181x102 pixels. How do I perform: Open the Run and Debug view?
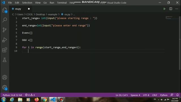(5, 40)
